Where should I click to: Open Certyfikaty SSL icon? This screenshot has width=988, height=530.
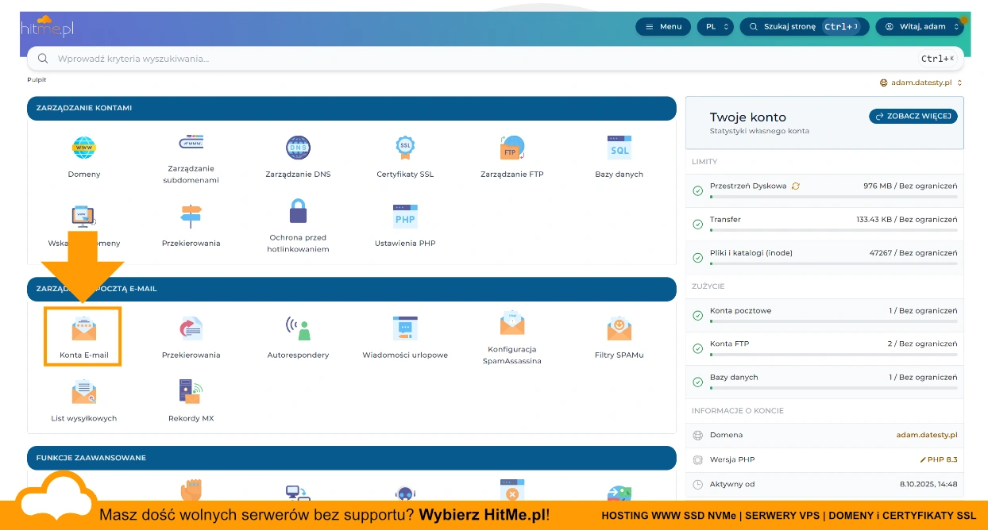click(405, 148)
